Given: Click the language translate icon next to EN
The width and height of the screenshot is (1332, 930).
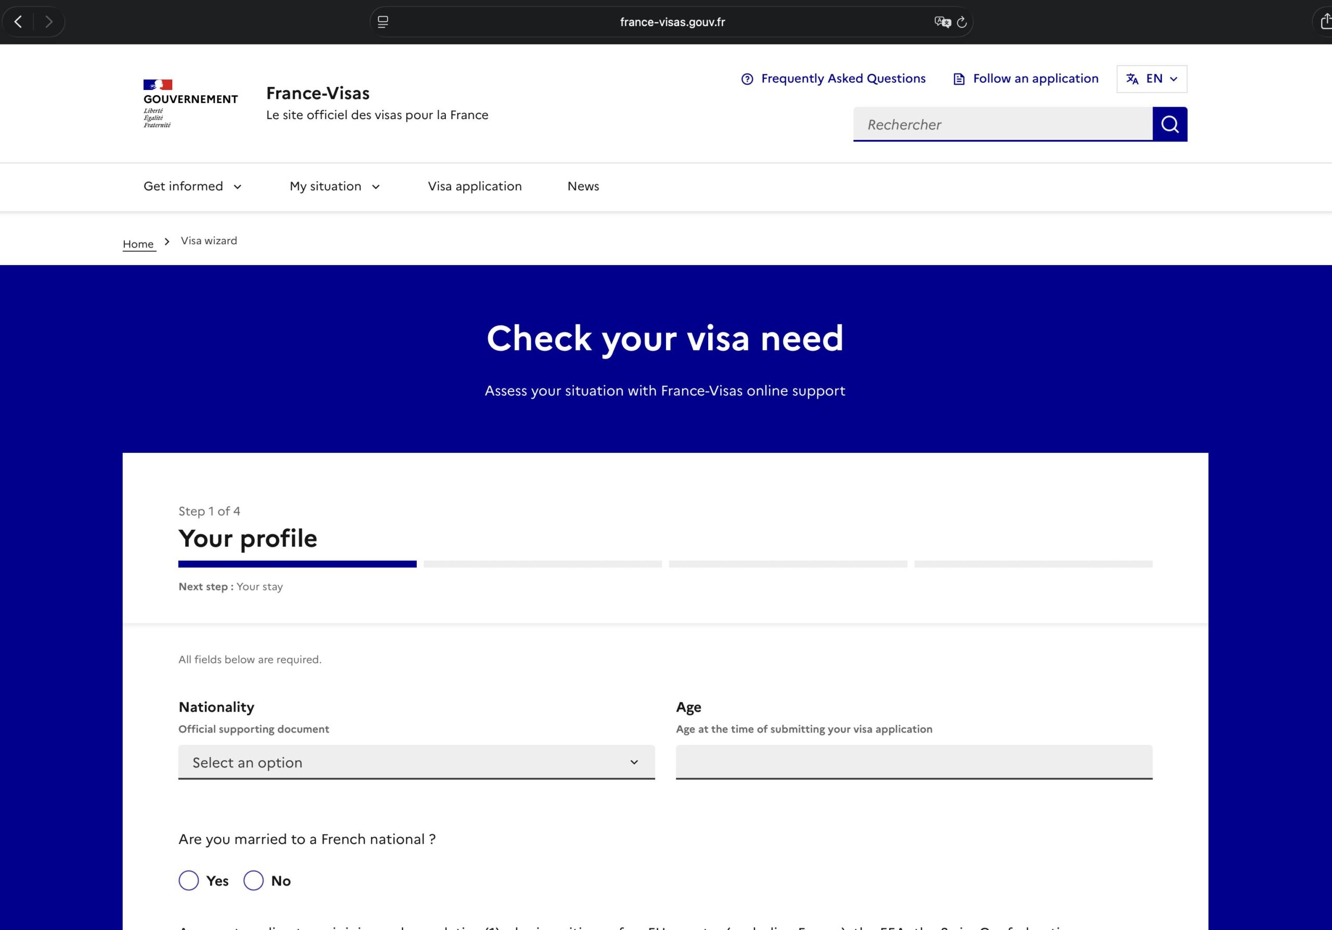Looking at the screenshot, I should 1132,79.
